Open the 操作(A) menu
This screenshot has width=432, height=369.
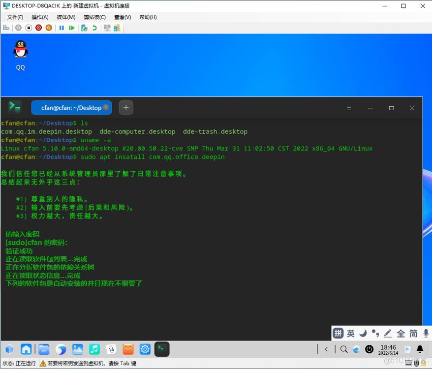point(39,17)
